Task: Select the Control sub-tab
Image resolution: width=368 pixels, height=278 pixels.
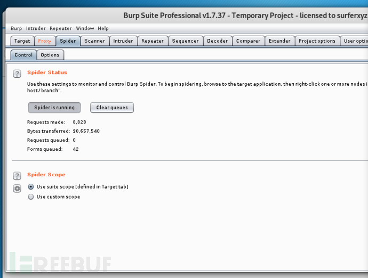Action: pos(23,55)
